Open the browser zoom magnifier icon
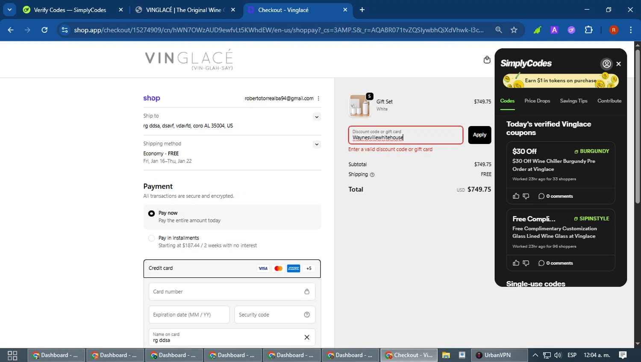 pos(498,30)
